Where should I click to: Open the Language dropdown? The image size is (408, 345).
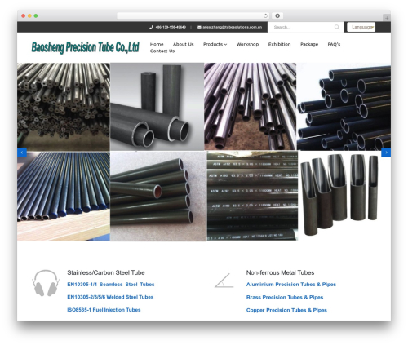(x=361, y=27)
